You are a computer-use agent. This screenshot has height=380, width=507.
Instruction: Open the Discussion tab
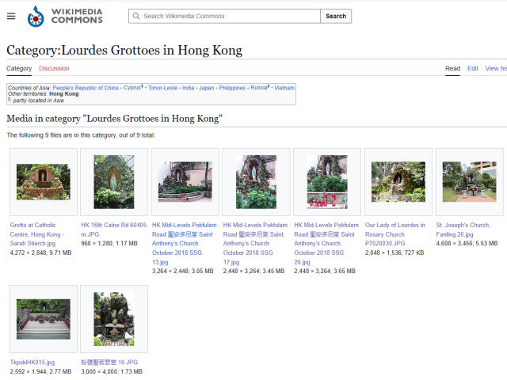[x=54, y=69]
